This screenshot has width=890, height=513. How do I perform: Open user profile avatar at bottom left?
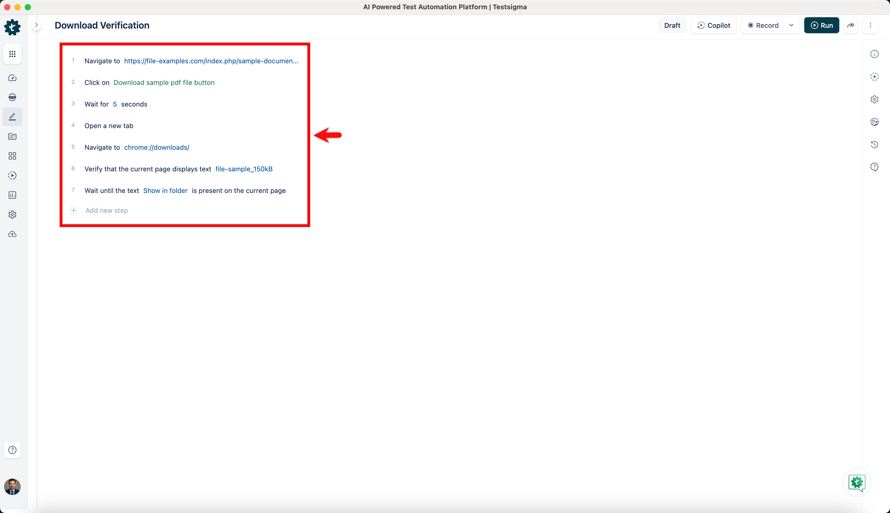[12, 487]
